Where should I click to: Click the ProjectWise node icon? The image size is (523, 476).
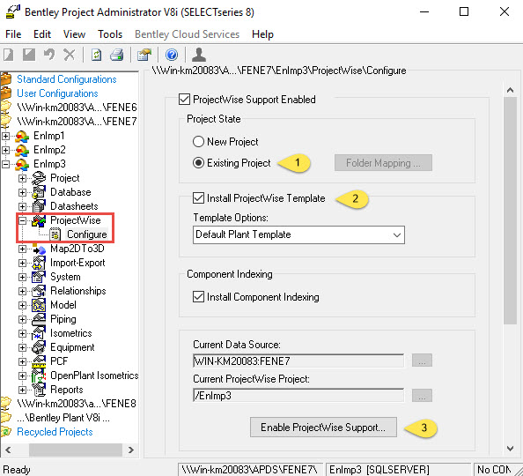[39, 220]
